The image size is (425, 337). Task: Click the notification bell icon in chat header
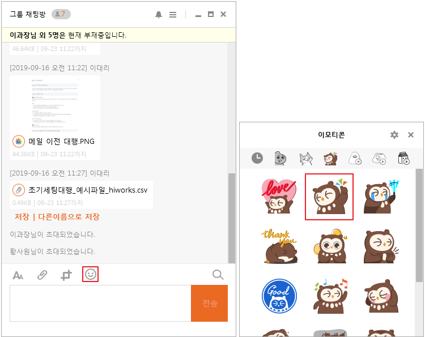coord(159,15)
